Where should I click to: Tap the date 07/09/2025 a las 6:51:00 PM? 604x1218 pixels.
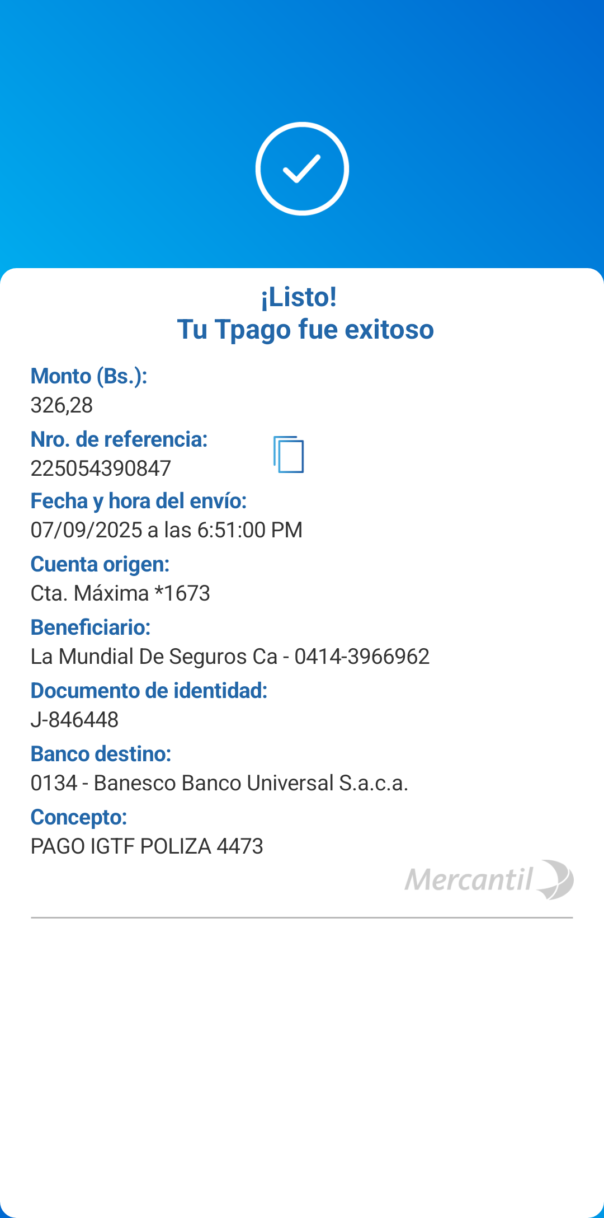(x=167, y=530)
